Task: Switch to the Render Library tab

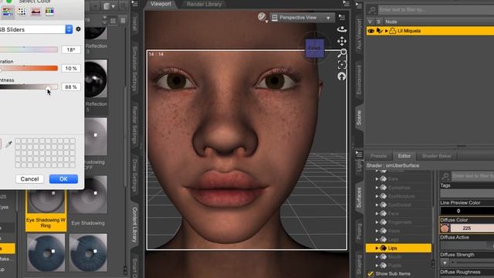Action: [x=204, y=4]
